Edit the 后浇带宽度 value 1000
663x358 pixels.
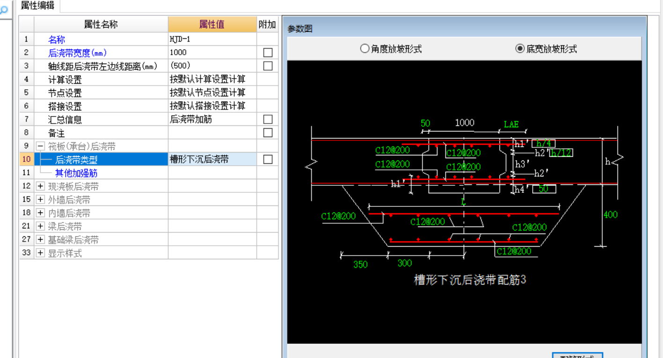coord(213,52)
